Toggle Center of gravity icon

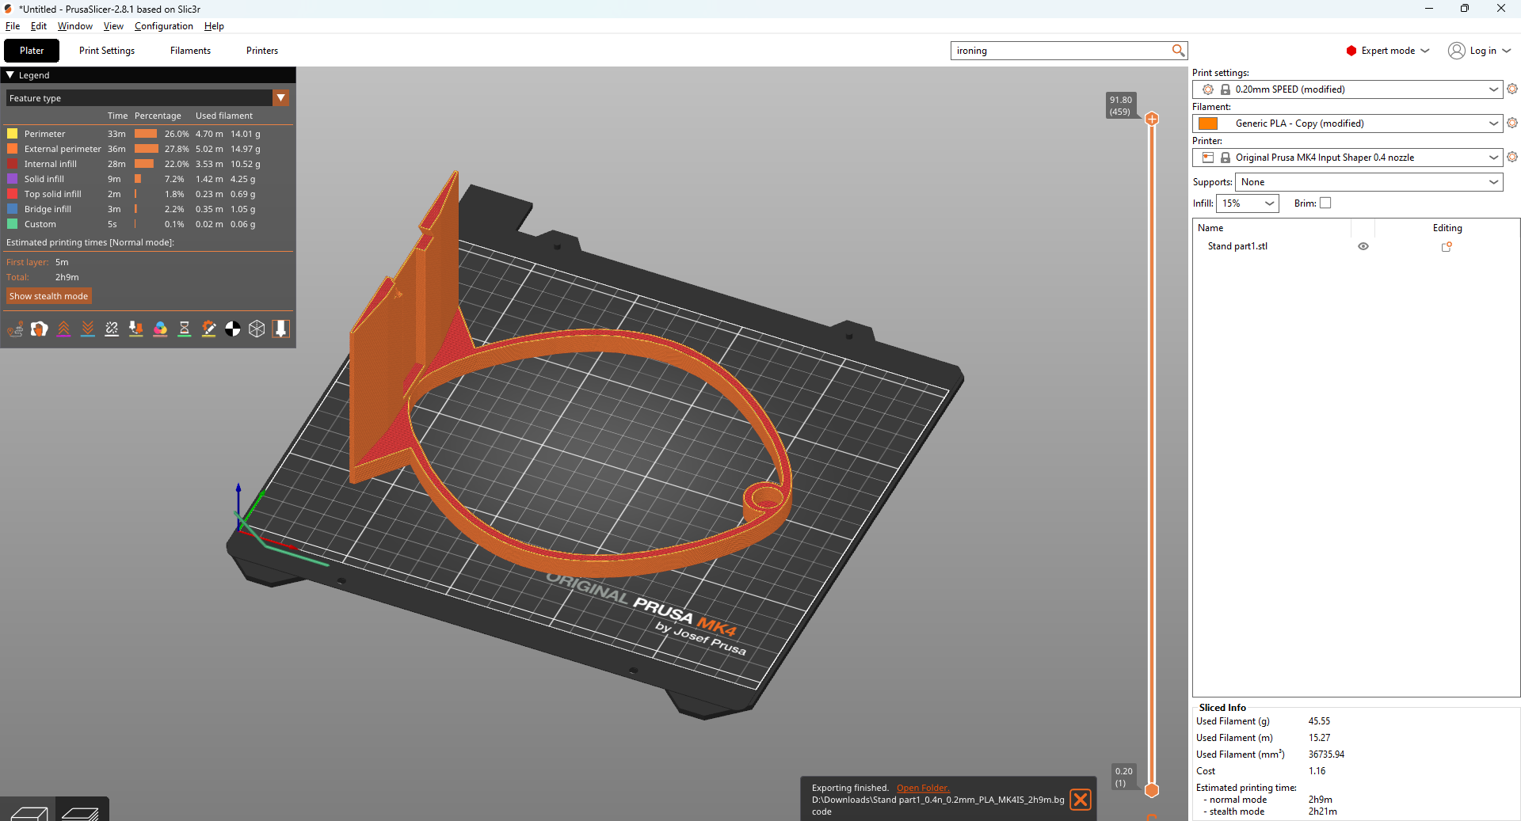[233, 329]
